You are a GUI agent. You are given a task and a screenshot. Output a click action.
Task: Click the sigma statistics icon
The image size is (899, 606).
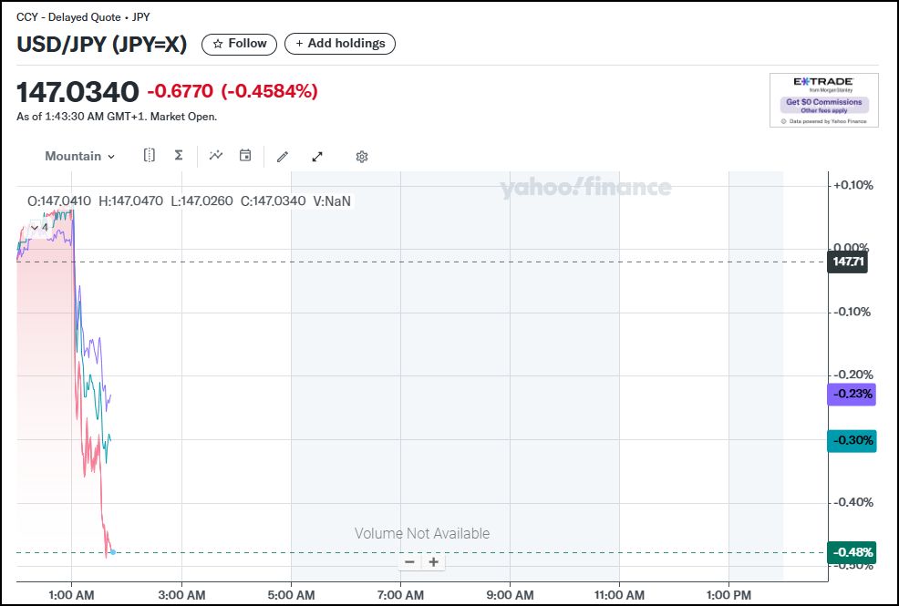(179, 155)
